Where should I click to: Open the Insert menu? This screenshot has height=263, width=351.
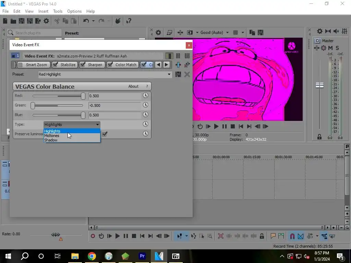[43, 11]
